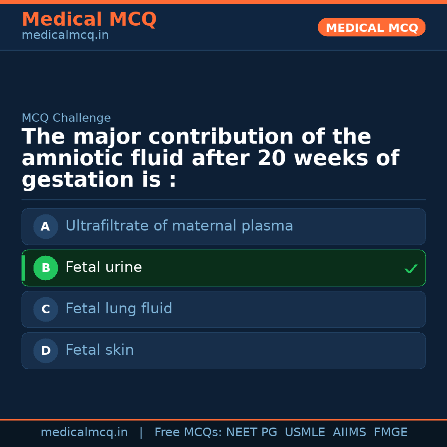Choose the 'Fetal urine' answer text
Image resolution: width=447 pixels, height=447 pixels.
(x=103, y=267)
